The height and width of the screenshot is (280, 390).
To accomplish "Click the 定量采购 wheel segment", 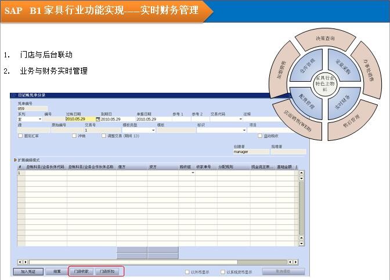I will pyautogui.click(x=342, y=65).
